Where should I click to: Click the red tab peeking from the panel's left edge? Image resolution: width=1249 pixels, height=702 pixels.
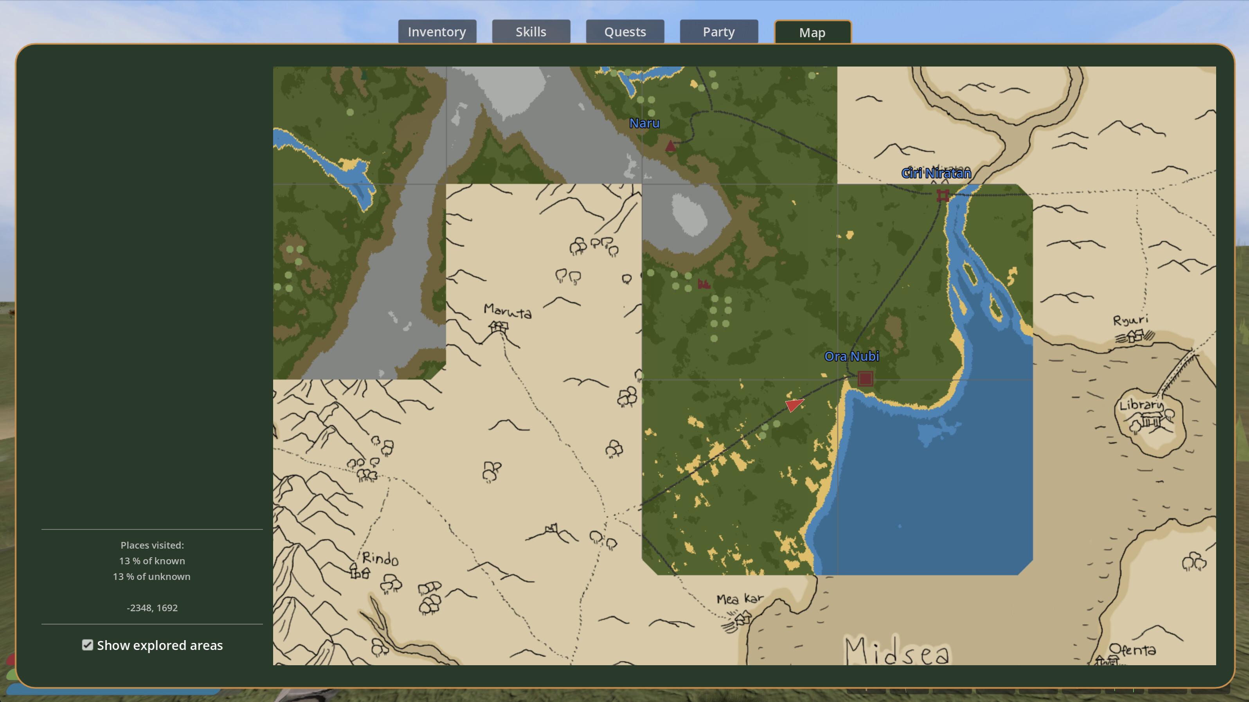click(x=11, y=660)
